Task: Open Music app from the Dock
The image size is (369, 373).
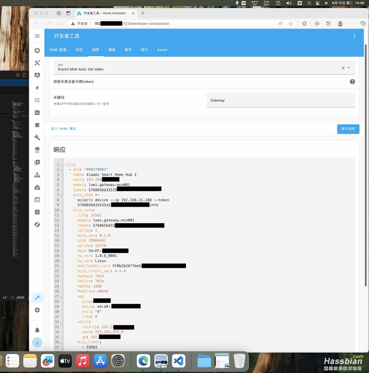Action: (83, 361)
